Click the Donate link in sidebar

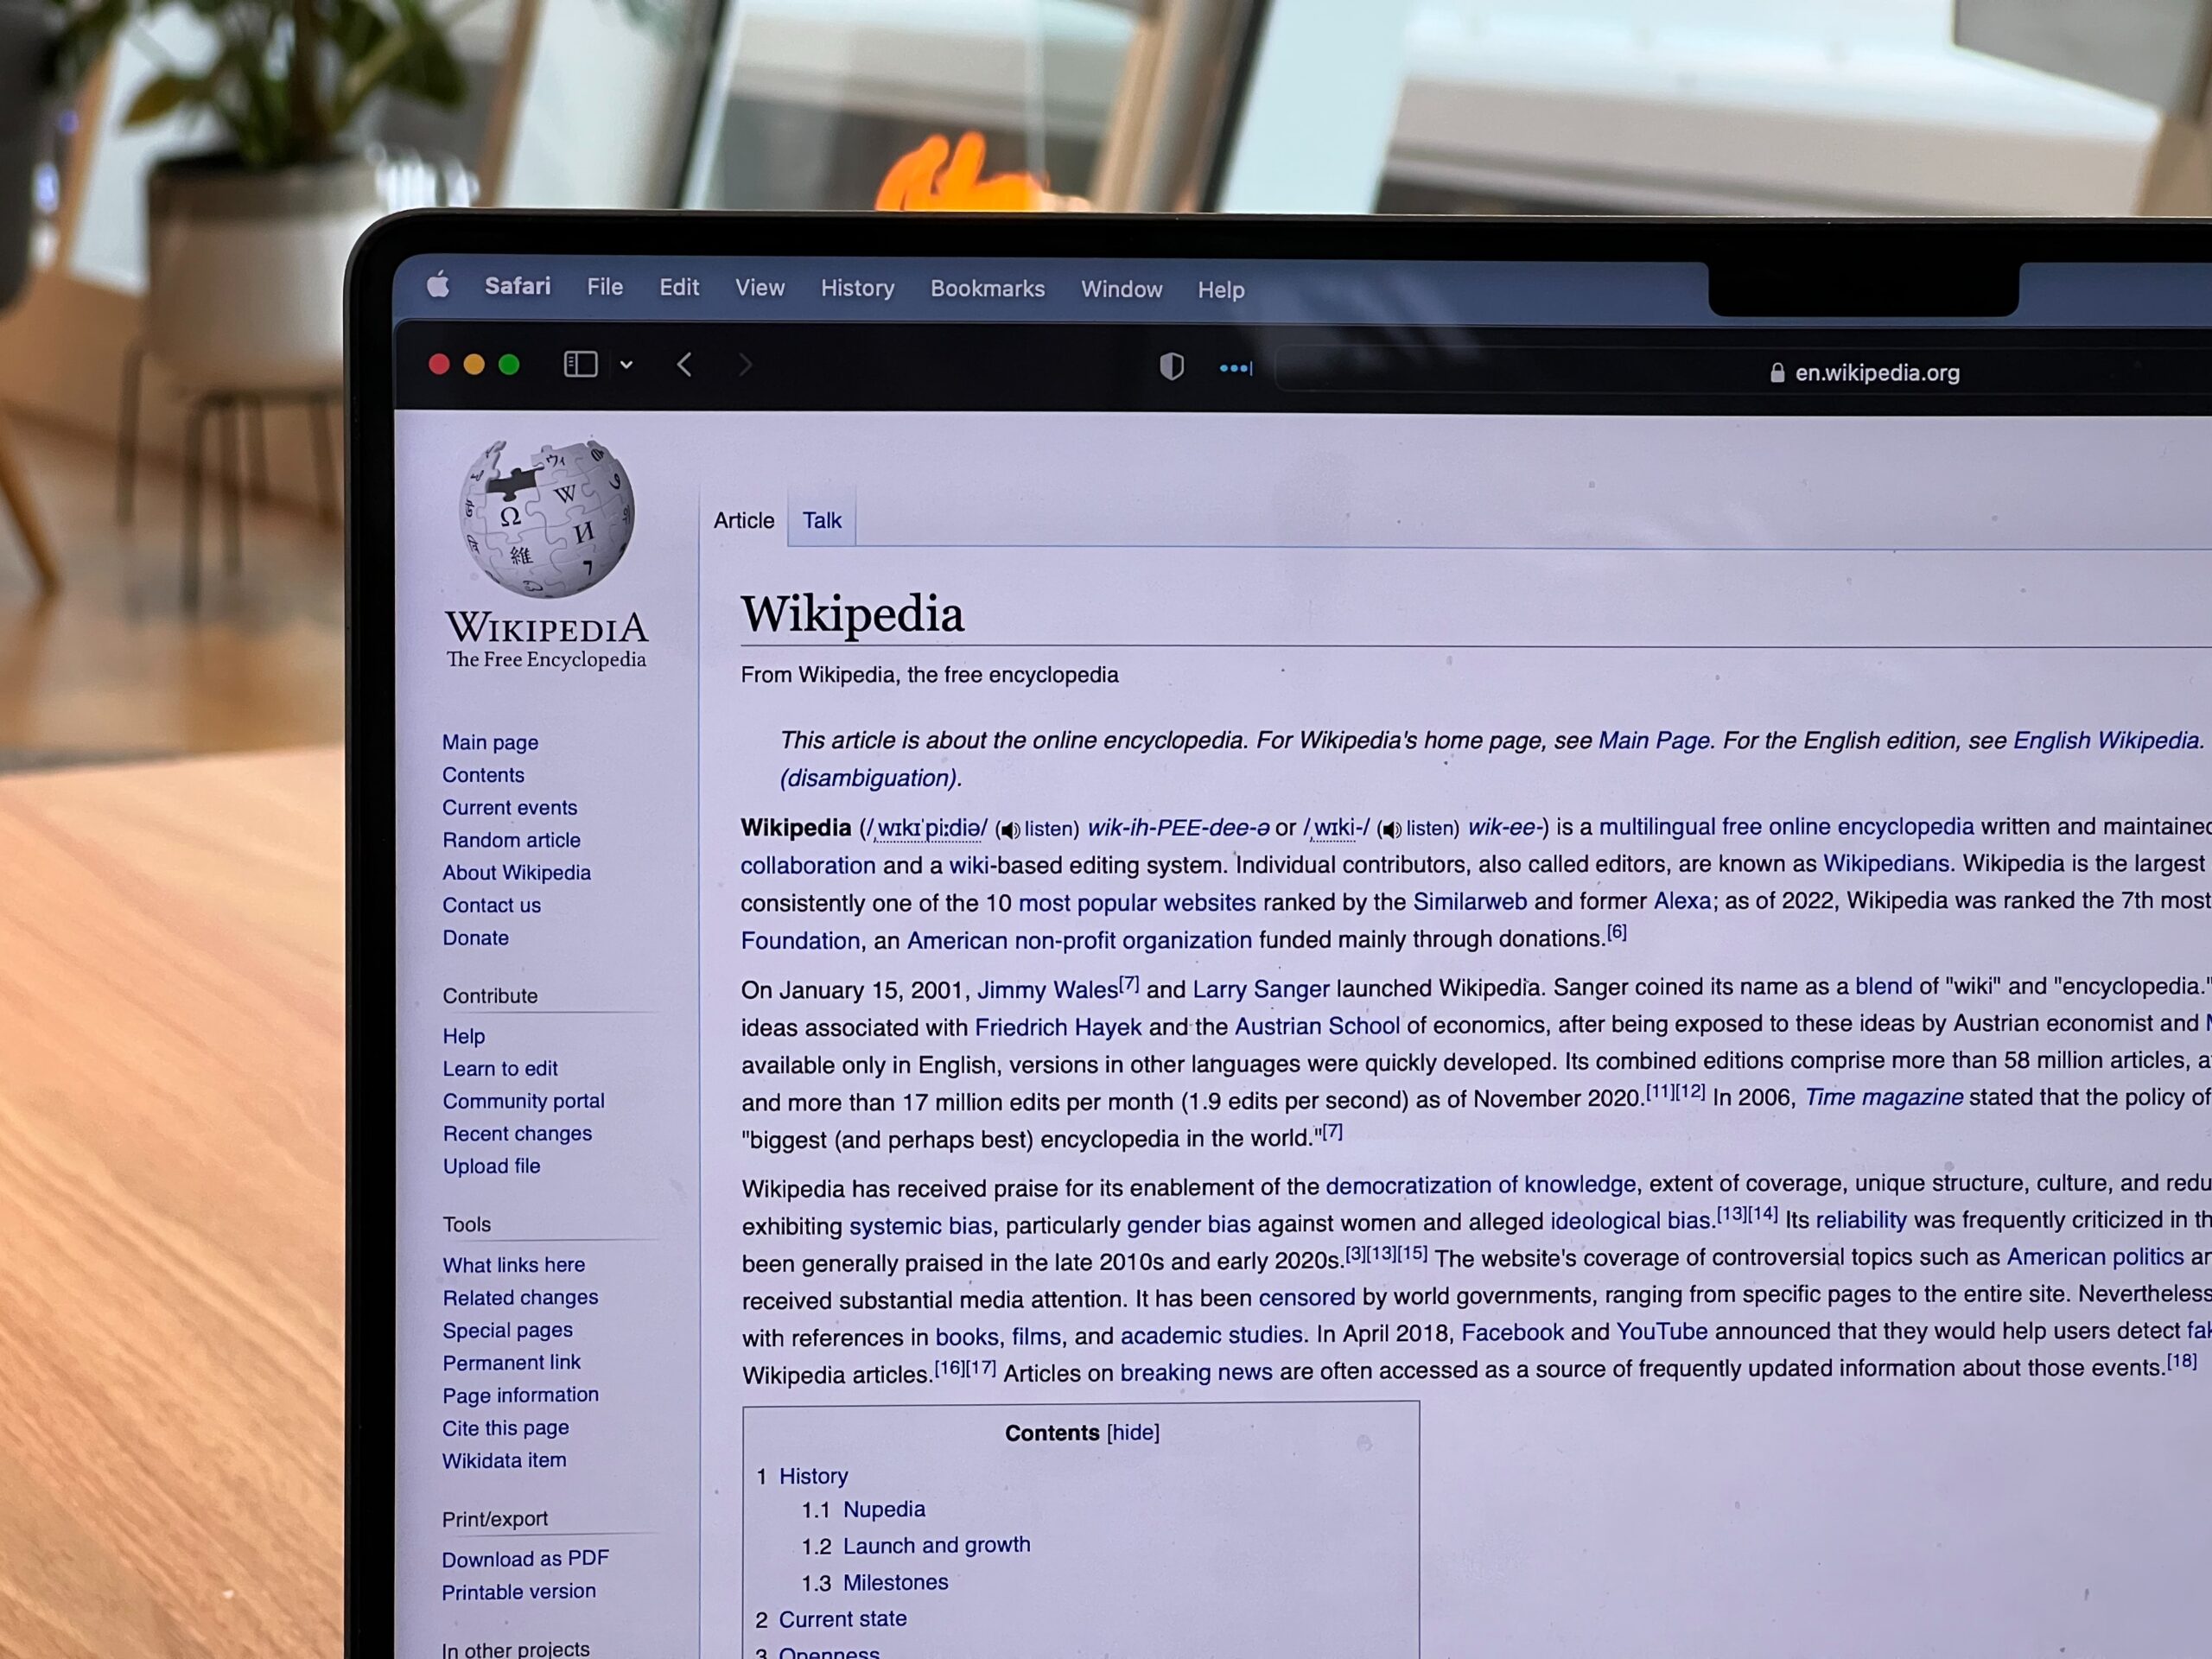click(475, 938)
